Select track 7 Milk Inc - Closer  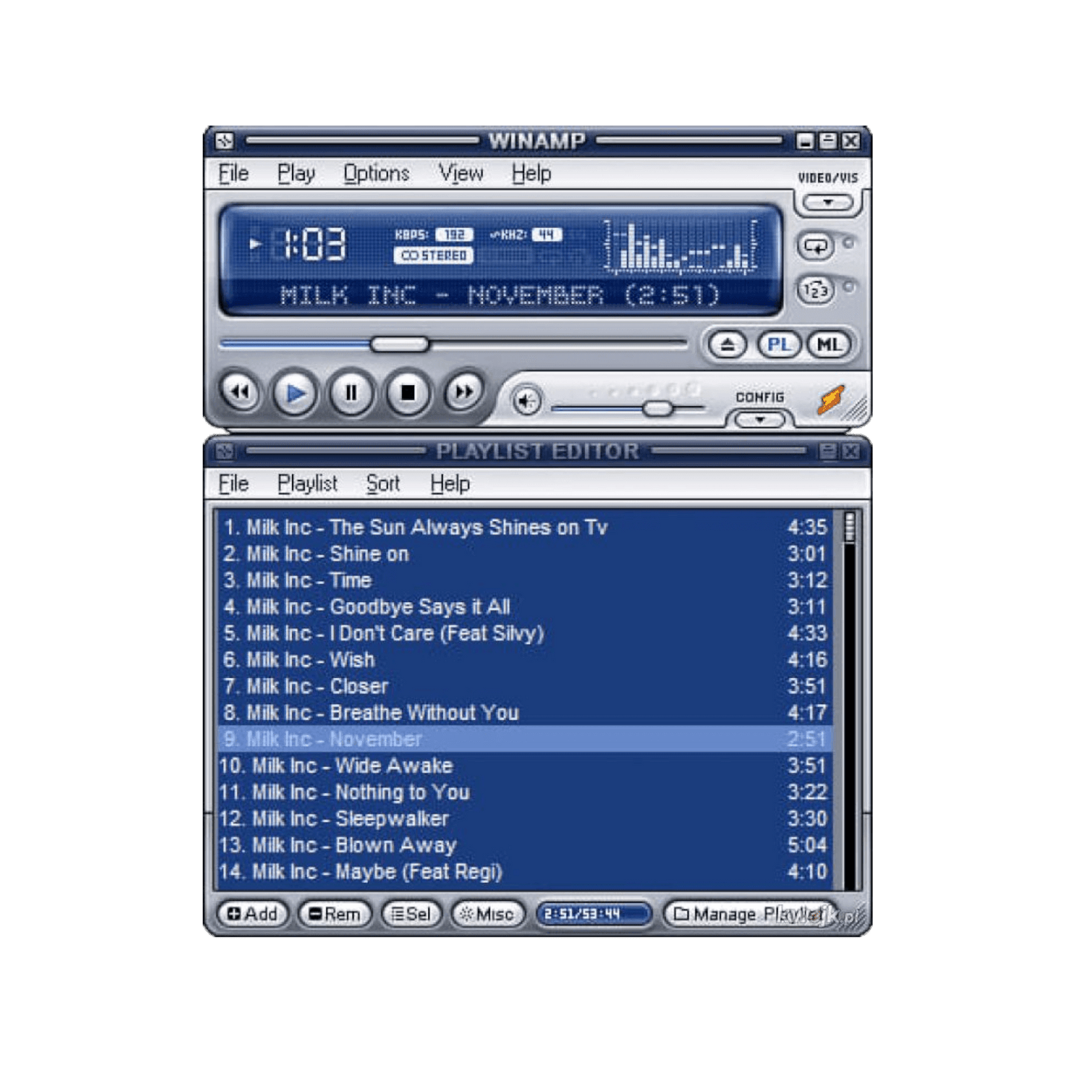point(525,687)
